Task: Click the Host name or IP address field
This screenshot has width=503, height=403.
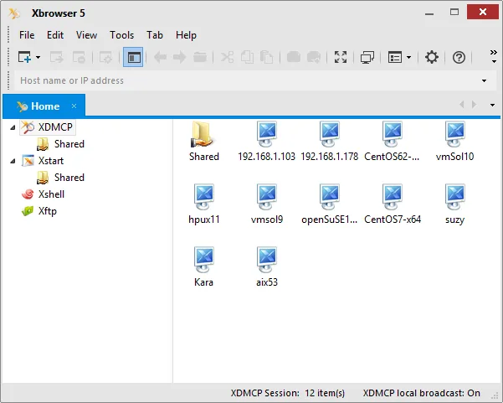Action: [247, 80]
